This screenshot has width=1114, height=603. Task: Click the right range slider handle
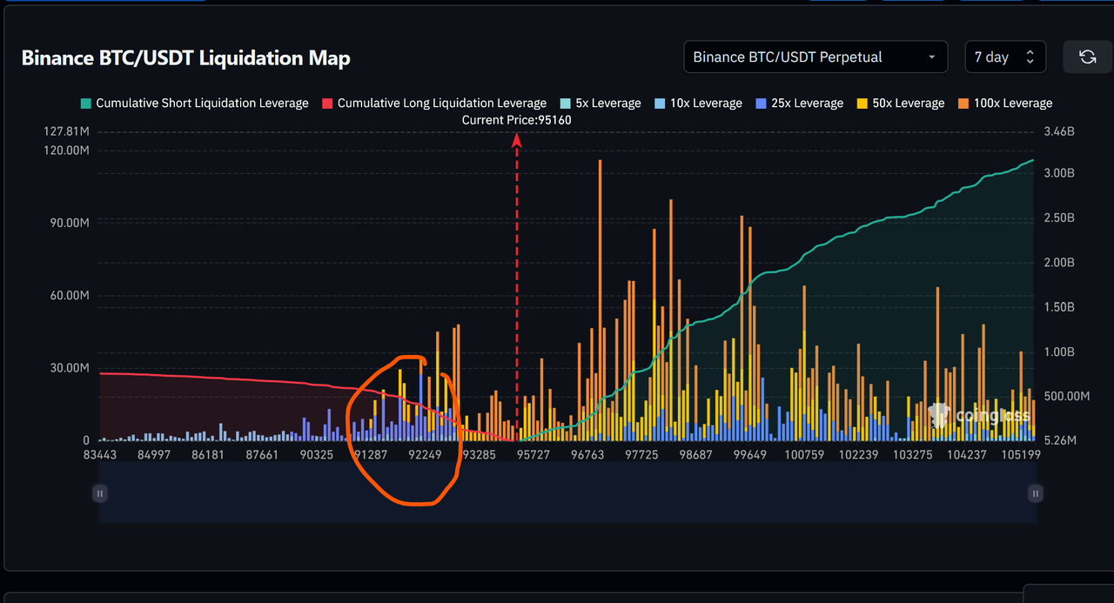[1035, 493]
